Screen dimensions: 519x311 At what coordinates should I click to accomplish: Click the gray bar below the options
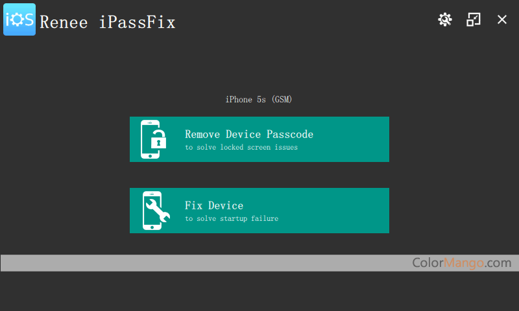click(259, 263)
